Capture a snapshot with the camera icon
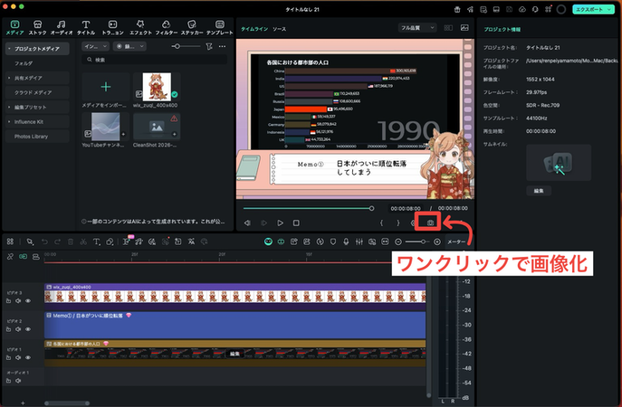The height and width of the screenshot is (407, 622). tap(430, 222)
